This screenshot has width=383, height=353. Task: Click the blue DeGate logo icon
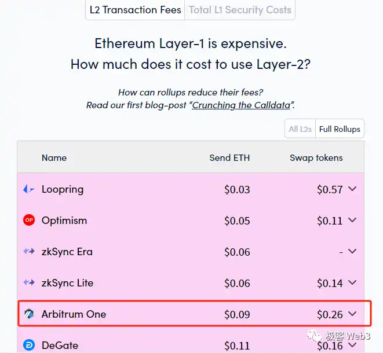(29, 345)
